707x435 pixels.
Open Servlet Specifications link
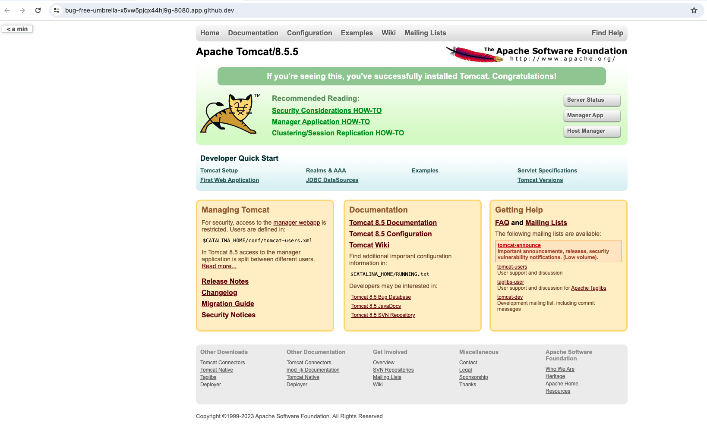coord(547,171)
